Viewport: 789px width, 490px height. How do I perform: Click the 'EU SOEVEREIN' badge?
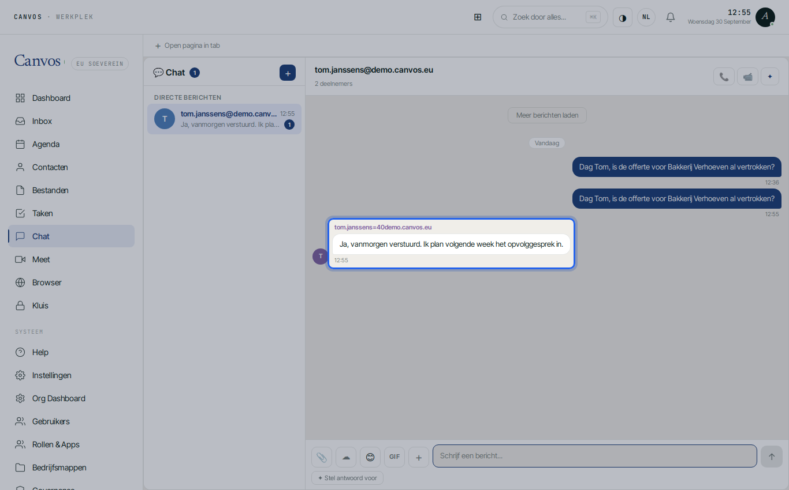click(100, 63)
